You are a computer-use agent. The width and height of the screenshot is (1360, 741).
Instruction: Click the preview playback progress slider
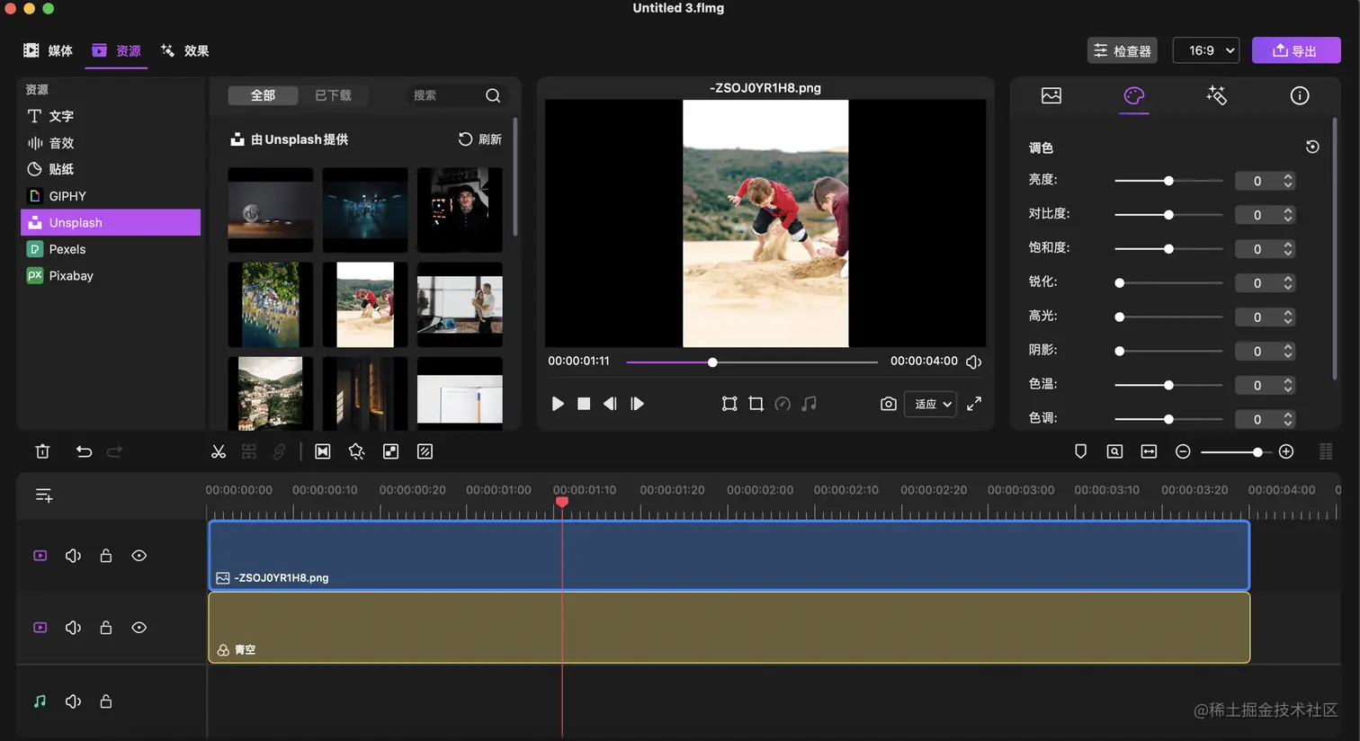pos(752,362)
